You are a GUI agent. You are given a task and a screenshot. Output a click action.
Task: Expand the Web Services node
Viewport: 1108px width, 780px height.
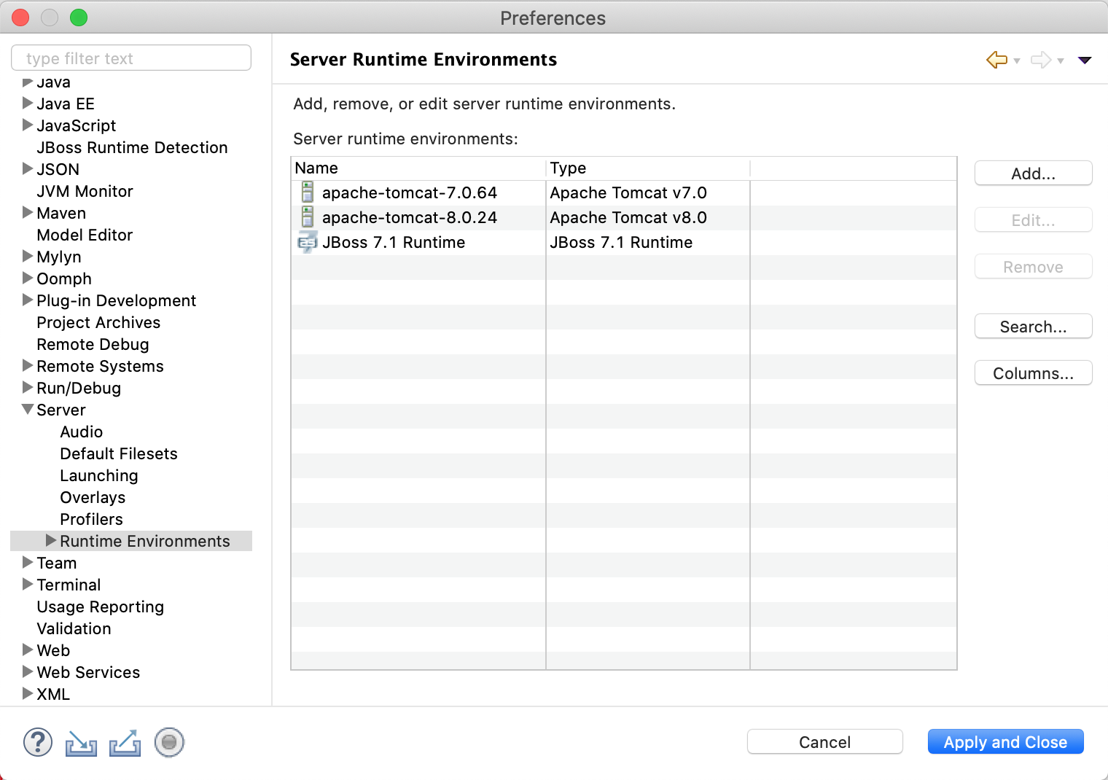coord(28,671)
